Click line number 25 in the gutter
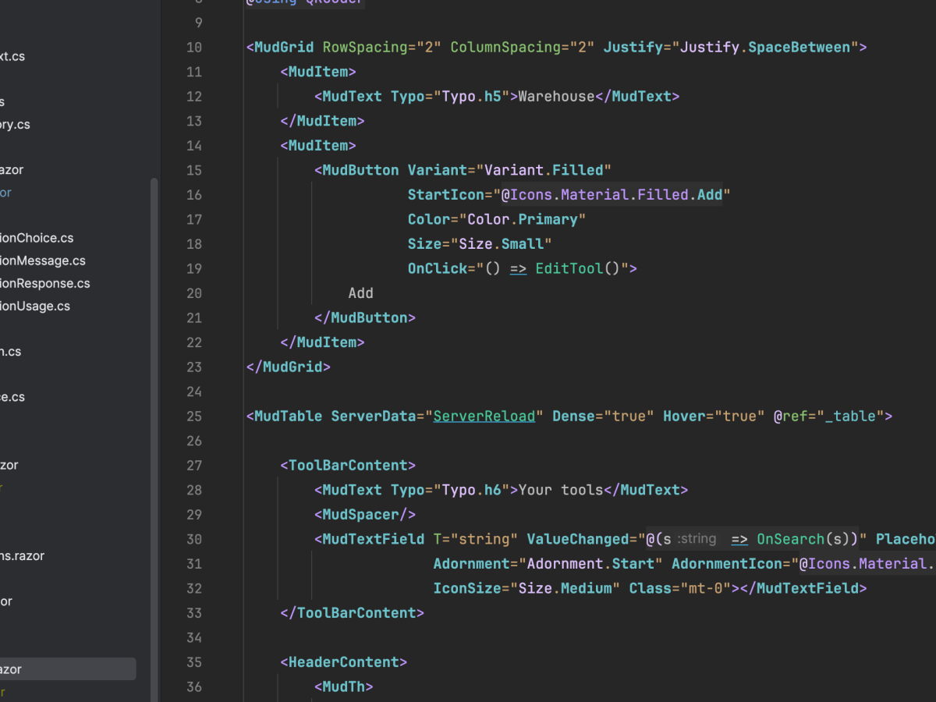Screen dimensions: 936x702 193,417
